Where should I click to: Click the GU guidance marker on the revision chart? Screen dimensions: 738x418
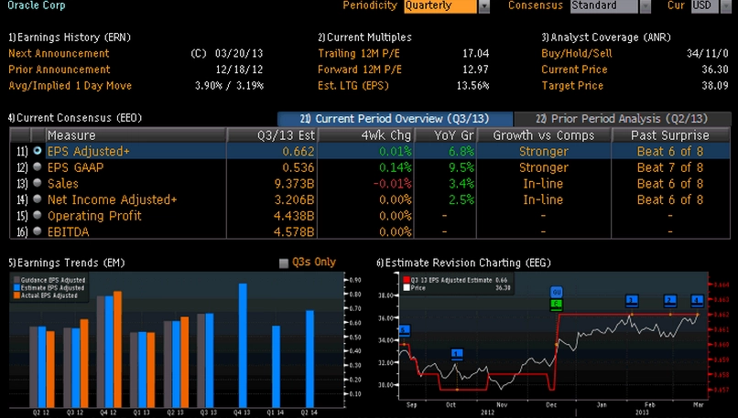coord(557,292)
